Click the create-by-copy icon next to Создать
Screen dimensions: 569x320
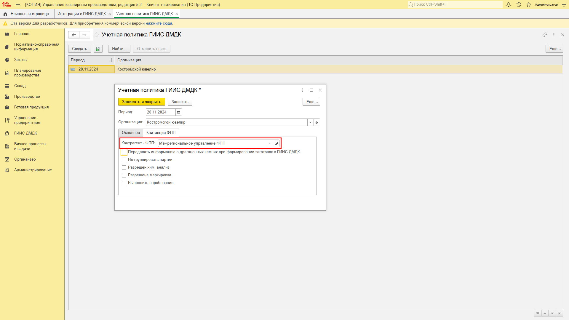pyautogui.click(x=98, y=49)
